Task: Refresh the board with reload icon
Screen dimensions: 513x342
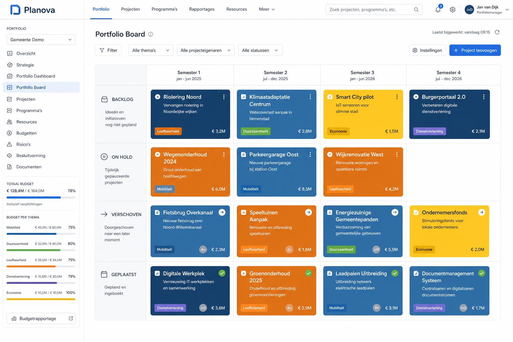Action: pos(497,32)
